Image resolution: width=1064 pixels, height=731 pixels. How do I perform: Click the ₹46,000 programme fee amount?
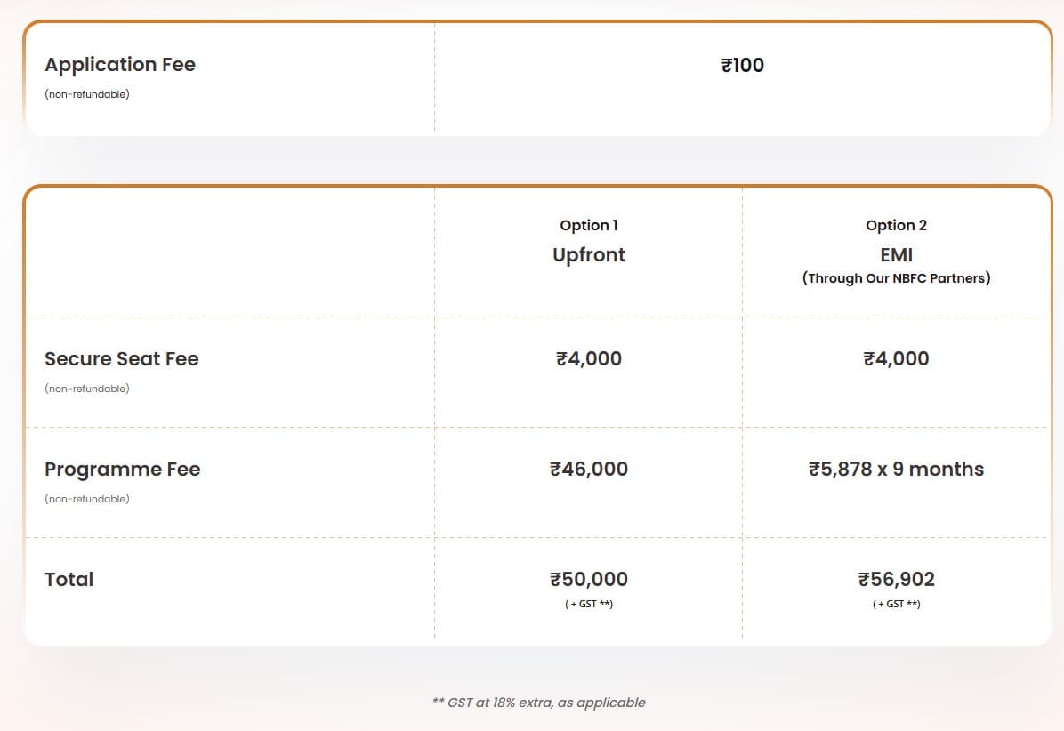click(x=589, y=470)
